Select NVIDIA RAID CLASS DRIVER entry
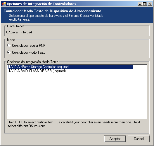 [37, 71]
